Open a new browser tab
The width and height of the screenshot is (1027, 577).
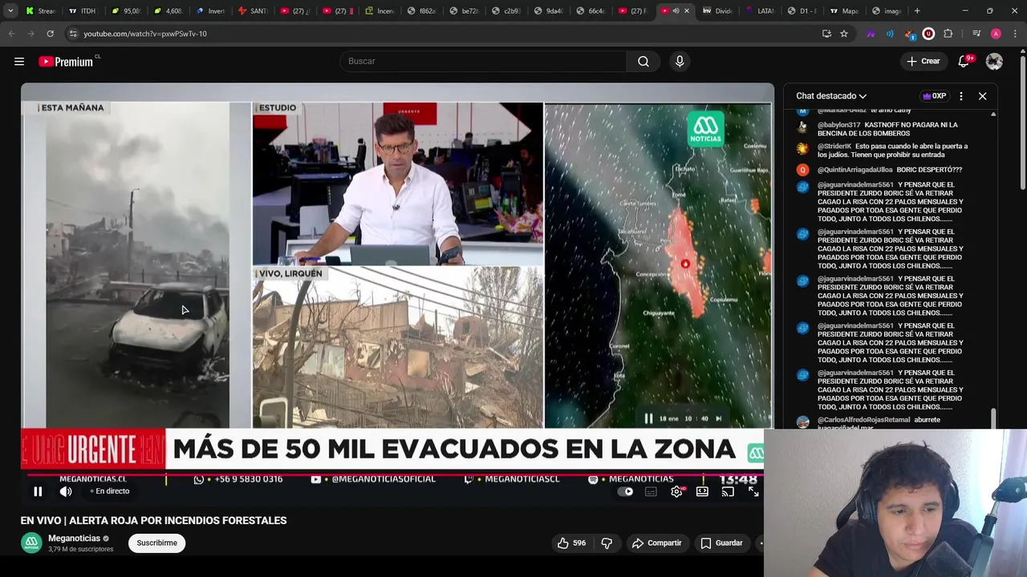917,11
